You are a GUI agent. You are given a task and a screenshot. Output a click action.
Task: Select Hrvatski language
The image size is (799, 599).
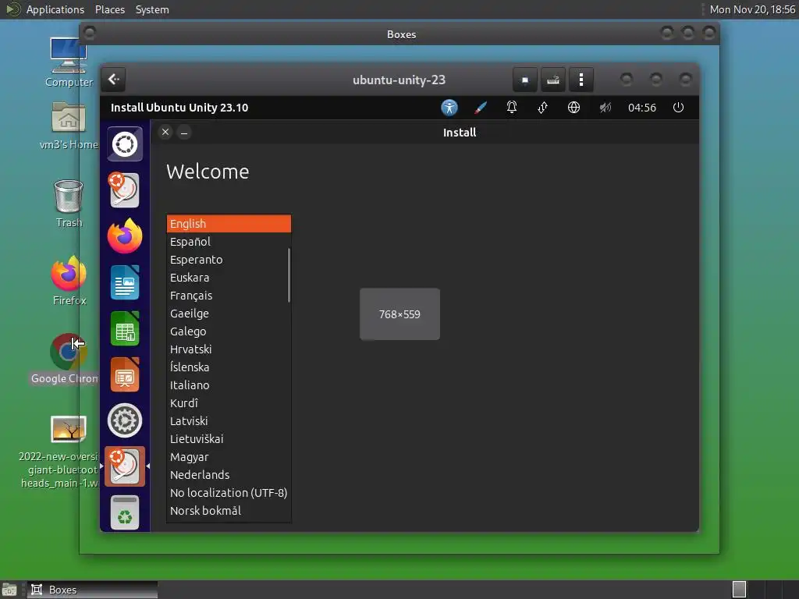(x=229, y=349)
